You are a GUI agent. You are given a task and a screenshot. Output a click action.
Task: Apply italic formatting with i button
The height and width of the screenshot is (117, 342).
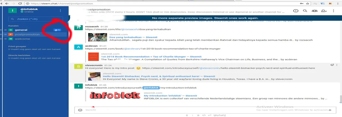click(x=192, y=115)
